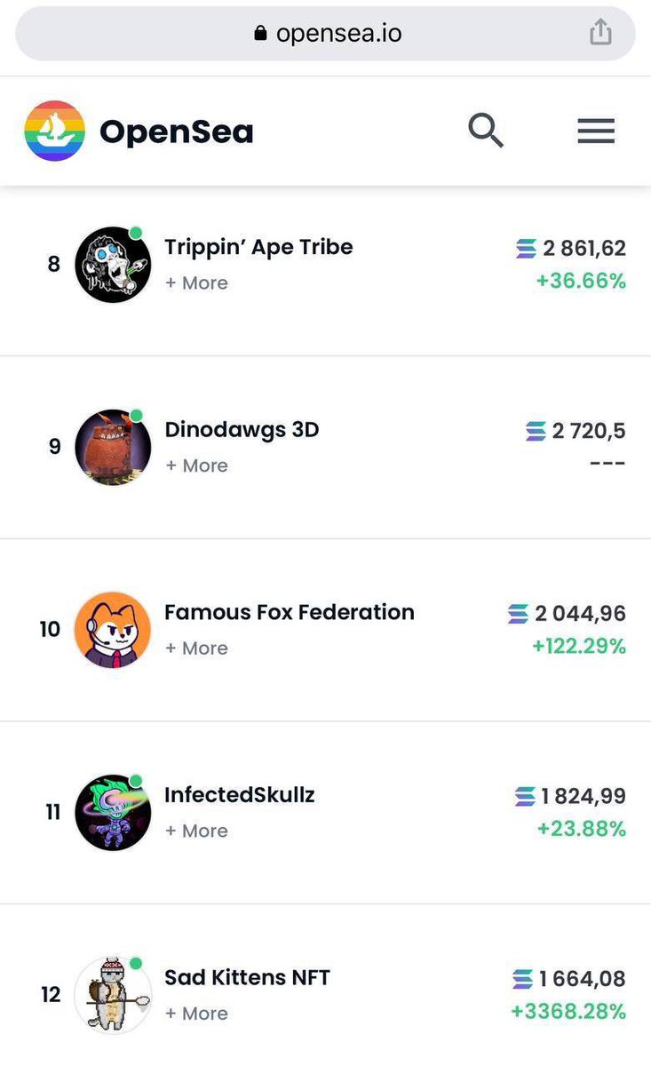
Task: Open the Sad Kittens NFT title link
Action: (x=247, y=978)
